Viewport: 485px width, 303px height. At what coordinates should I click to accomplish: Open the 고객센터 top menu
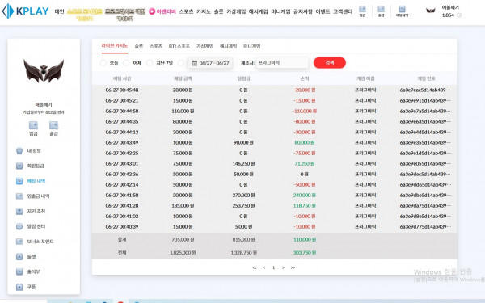click(343, 11)
